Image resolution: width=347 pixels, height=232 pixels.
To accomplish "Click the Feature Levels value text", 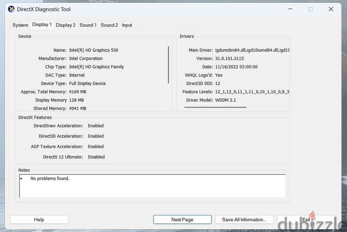I will 252,92.
